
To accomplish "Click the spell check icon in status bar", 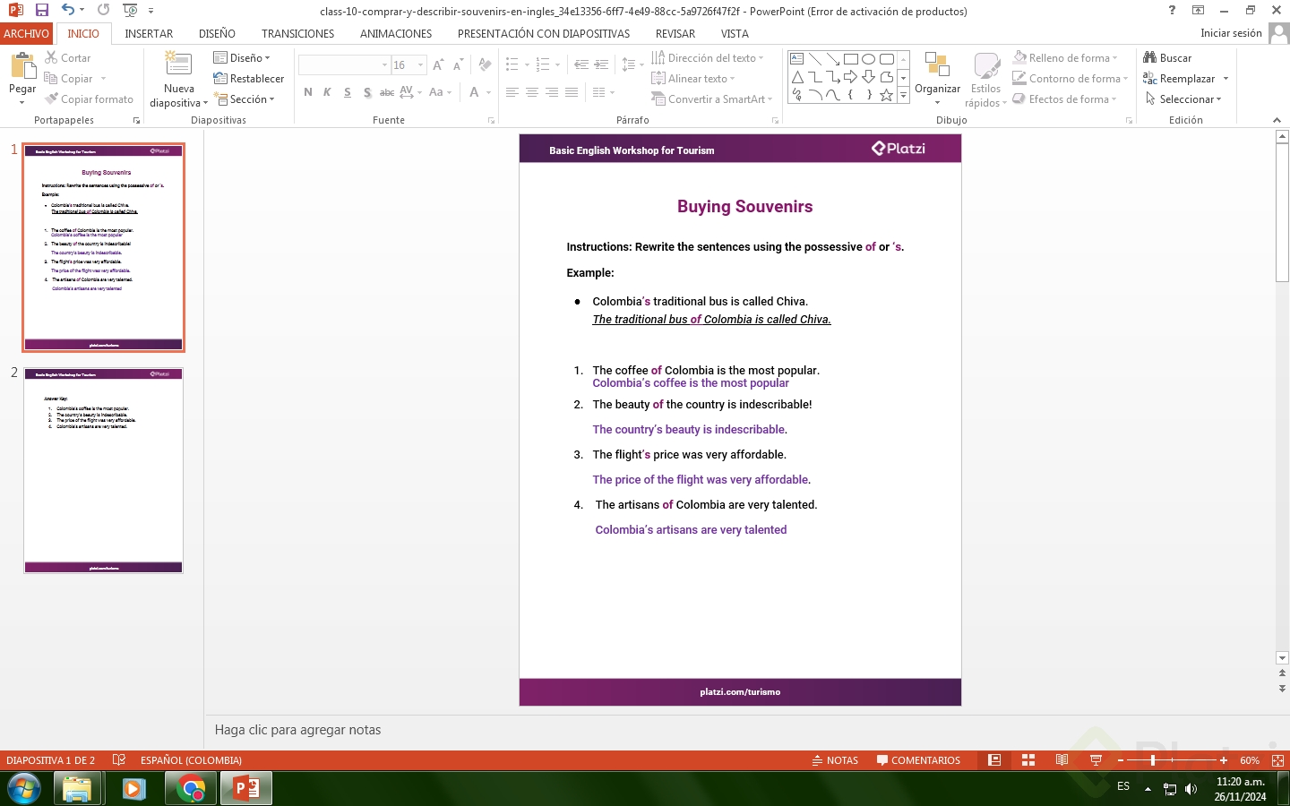I will click(119, 760).
